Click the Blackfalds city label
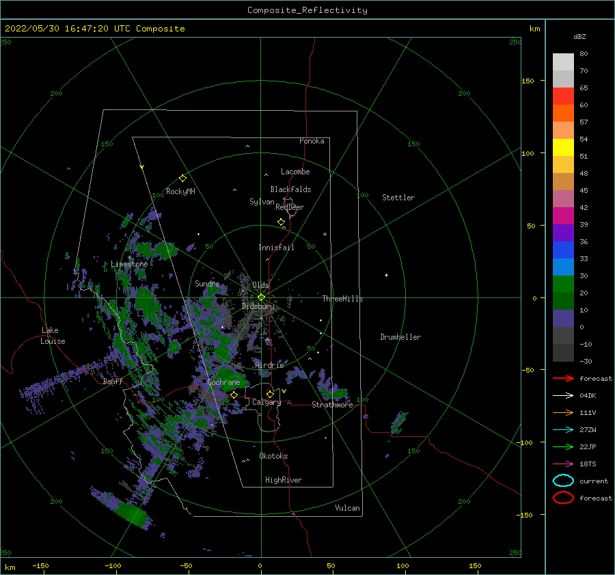The width and height of the screenshot is (615, 575). (x=290, y=189)
